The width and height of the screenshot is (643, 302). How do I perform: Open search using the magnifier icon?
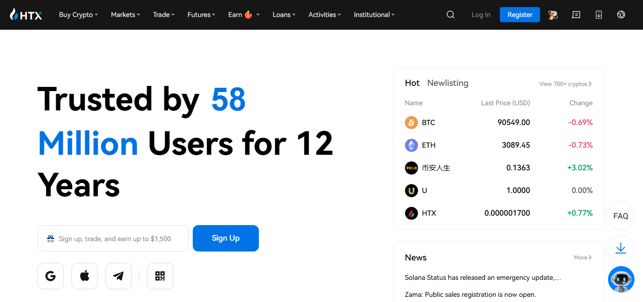[450, 15]
